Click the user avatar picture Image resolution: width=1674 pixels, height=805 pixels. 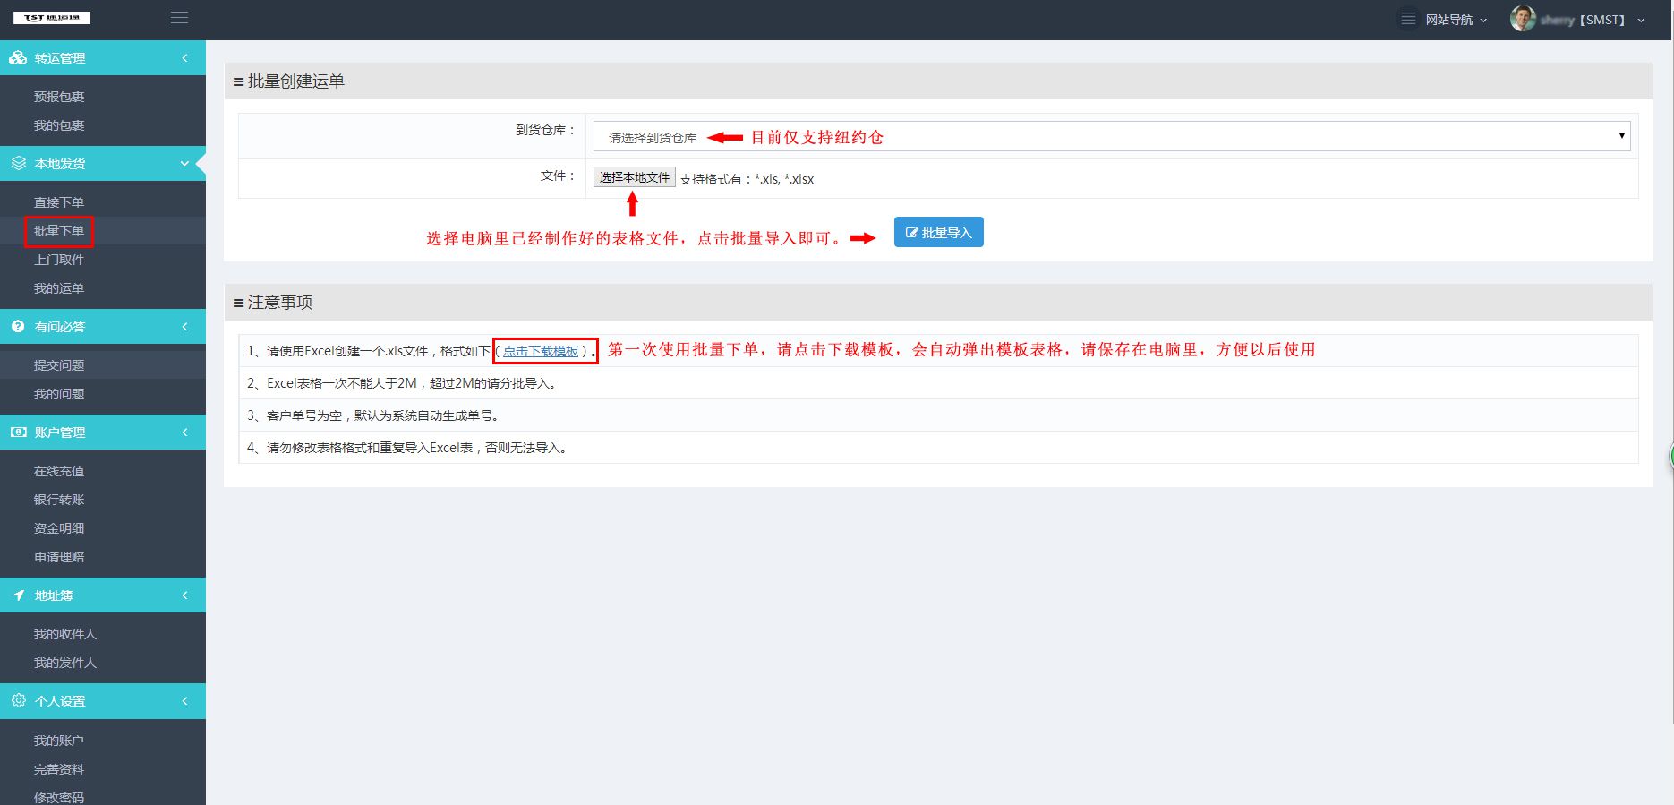point(1523,19)
